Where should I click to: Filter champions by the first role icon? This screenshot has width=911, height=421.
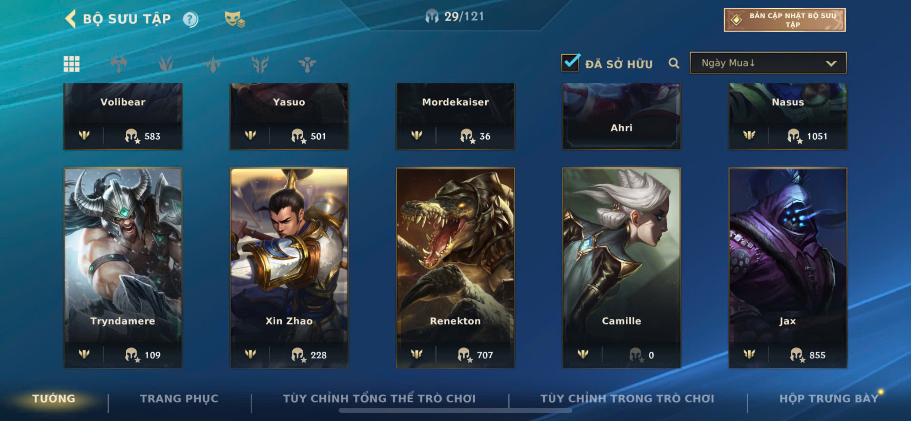[x=119, y=64]
